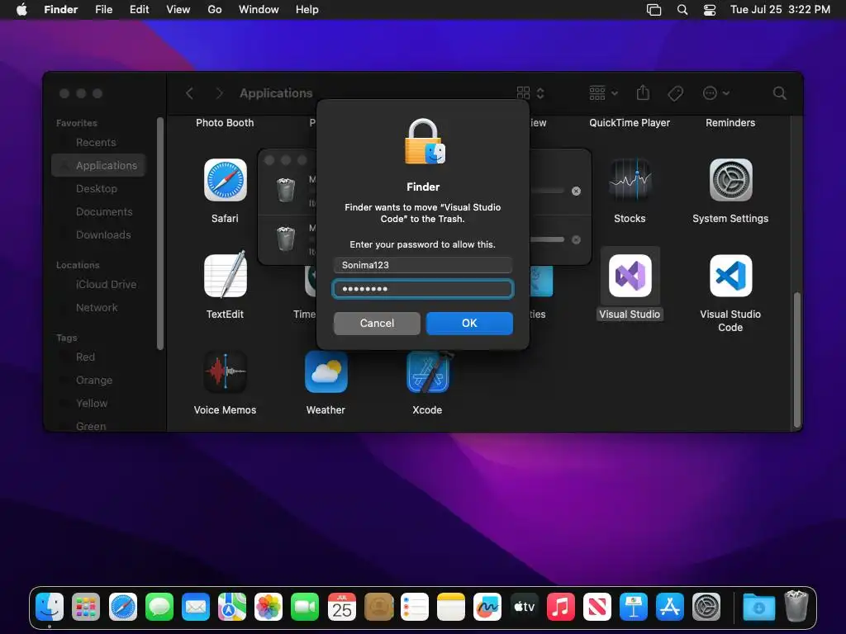Select the Yellow tag in sidebar

point(91,403)
